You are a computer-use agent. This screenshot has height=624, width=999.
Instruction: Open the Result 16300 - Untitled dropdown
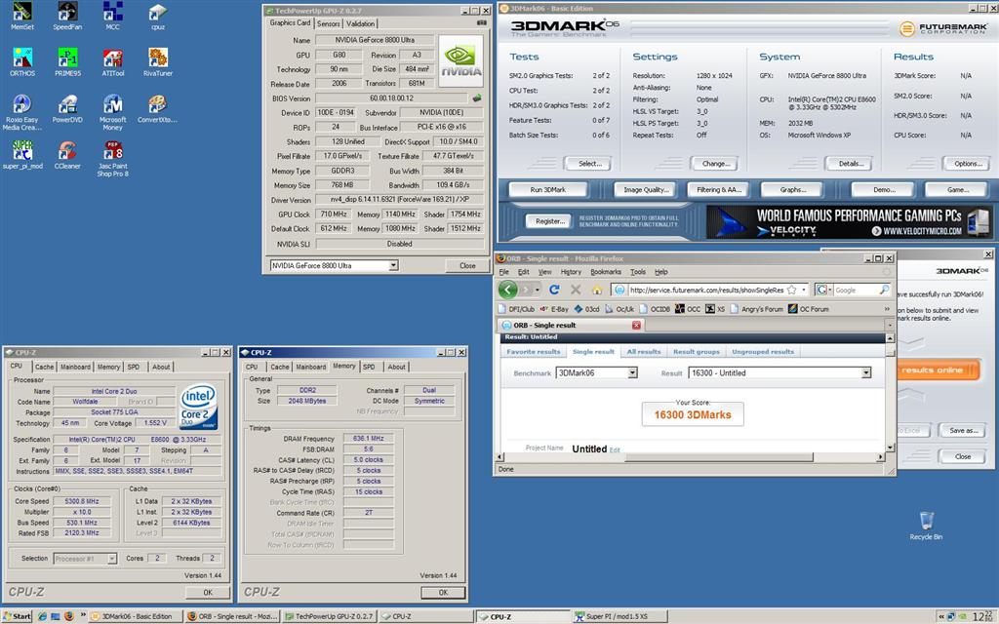click(866, 373)
